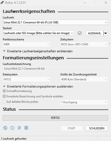Image resolution: width=111 pixels, height=141 pixels.
Task: Click the AUSWAHL button
Action: click(x=95, y=33)
